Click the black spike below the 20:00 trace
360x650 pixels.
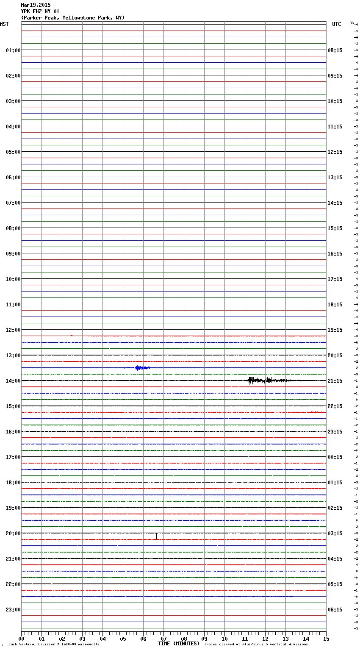[x=157, y=536]
